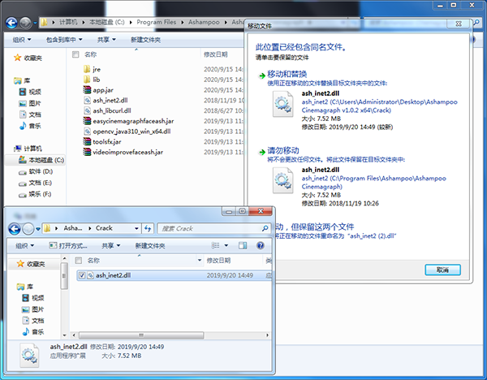
Task: Uncheck ash_inet2.dll checkbox in Crack window
Action: [82, 275]
